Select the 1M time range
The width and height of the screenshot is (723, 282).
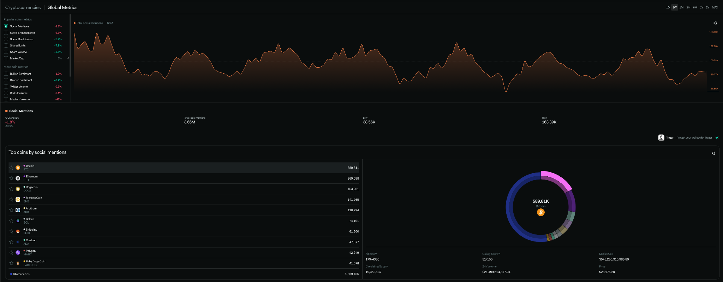681,7
